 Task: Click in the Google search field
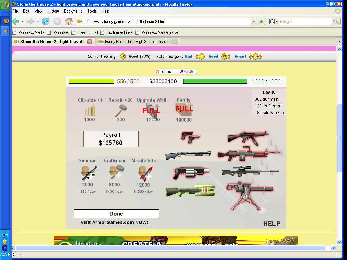305,21
